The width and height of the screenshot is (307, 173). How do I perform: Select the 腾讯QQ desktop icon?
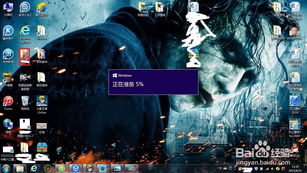click(295, 150)
